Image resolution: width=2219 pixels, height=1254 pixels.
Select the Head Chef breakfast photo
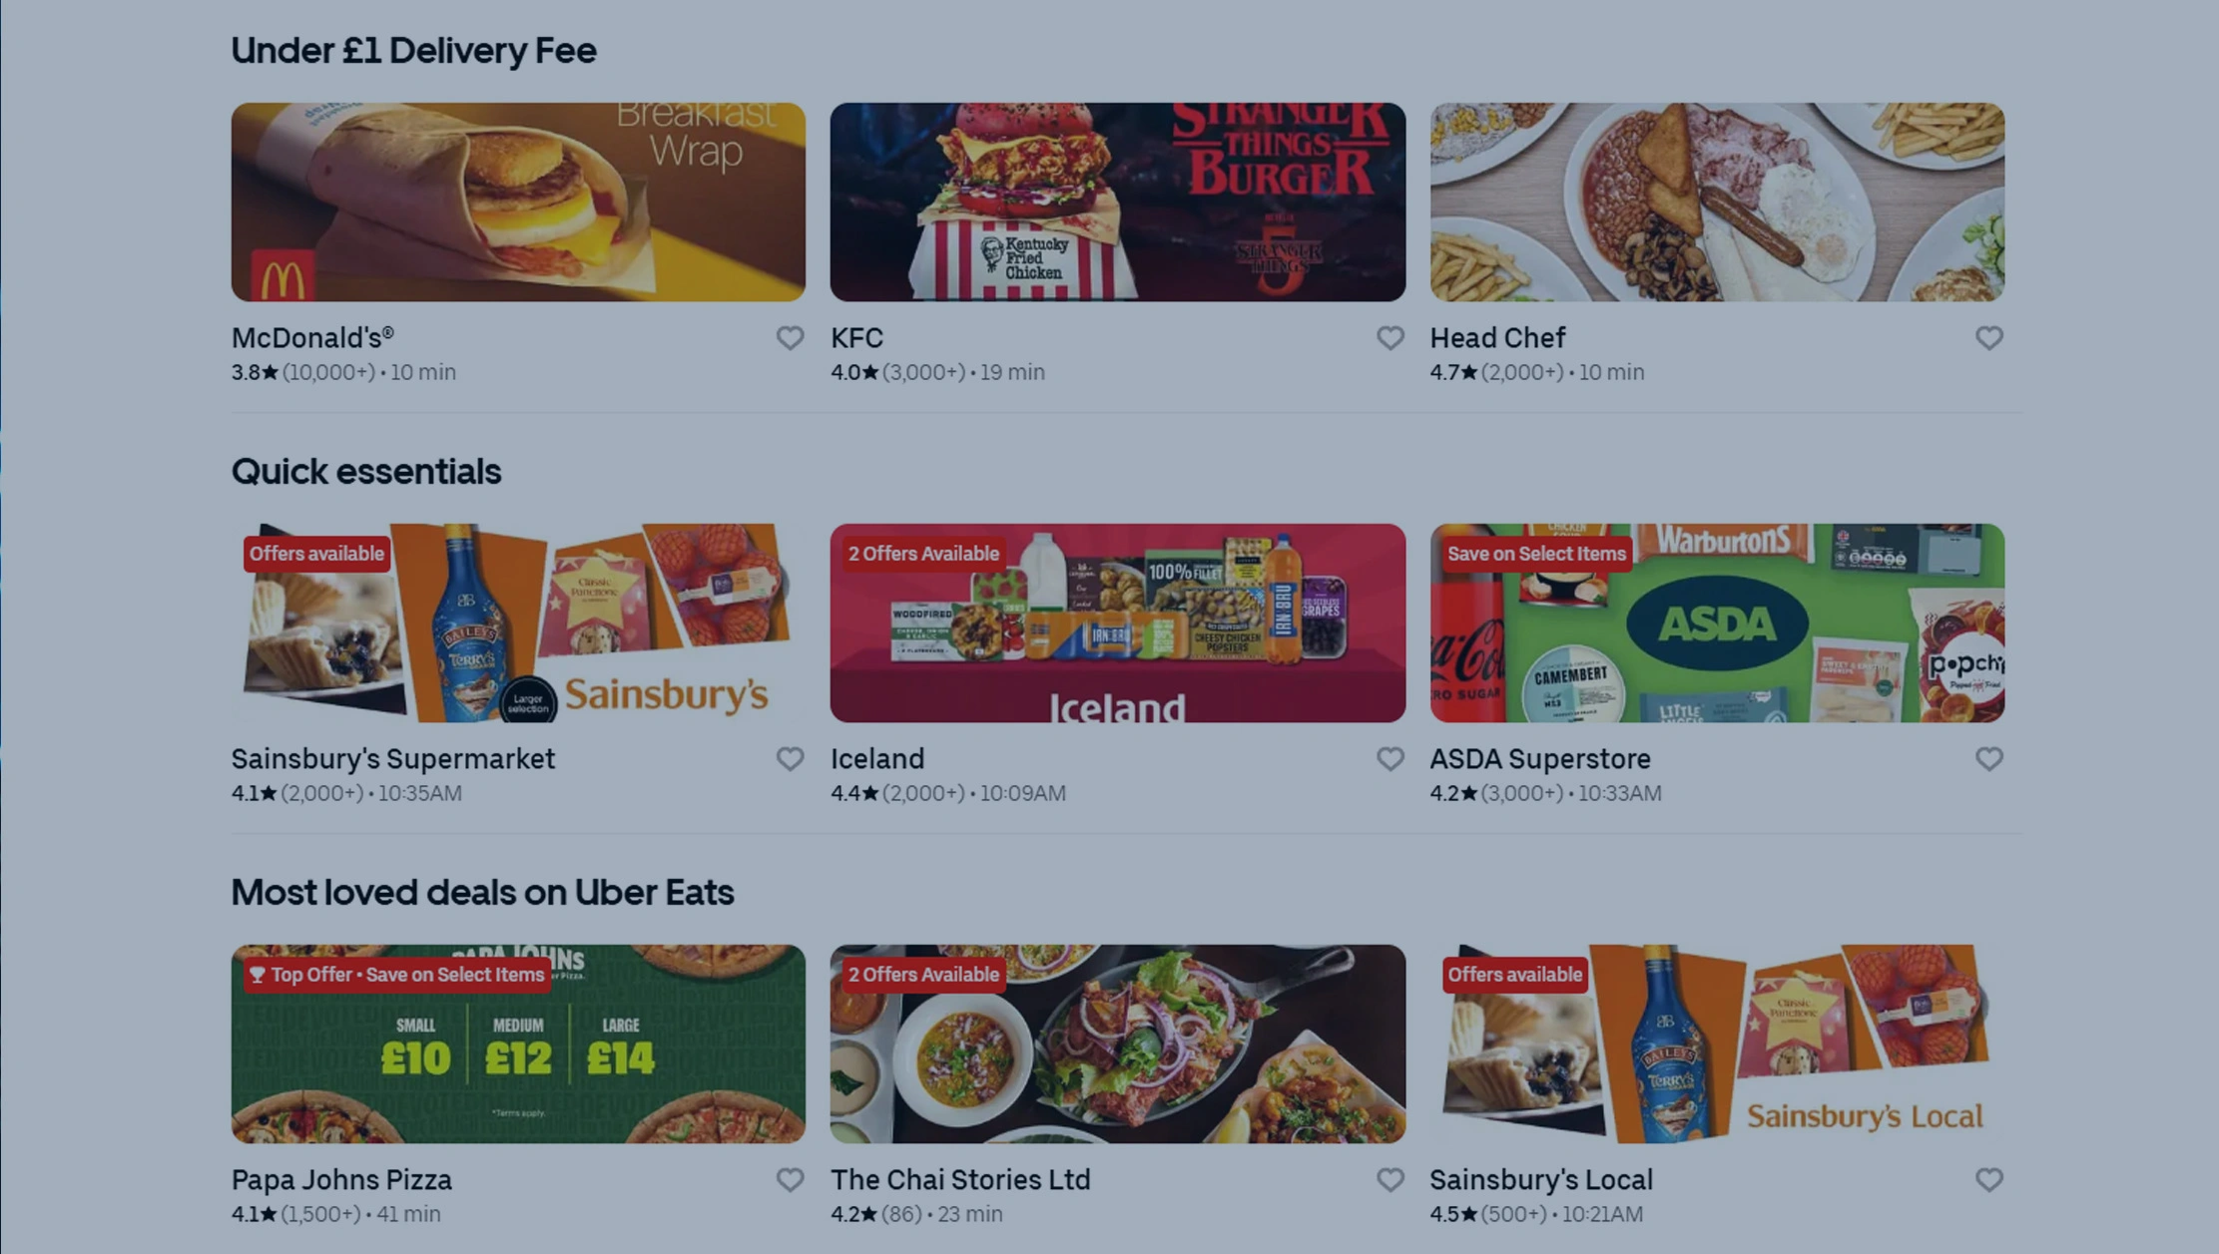pos(1717,202)
